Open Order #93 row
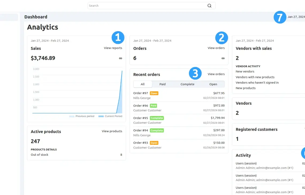This screenshot has height=195, width=305. coord(179,145)
